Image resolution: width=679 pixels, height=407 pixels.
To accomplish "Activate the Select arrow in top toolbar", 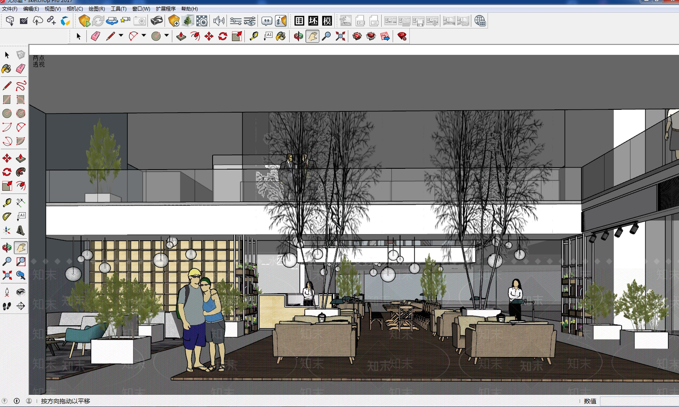I will tap(79, 36).
